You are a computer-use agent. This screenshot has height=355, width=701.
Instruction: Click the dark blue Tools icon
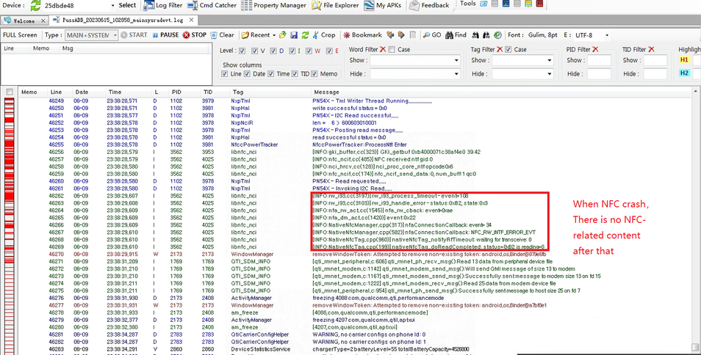pos(506,4)
